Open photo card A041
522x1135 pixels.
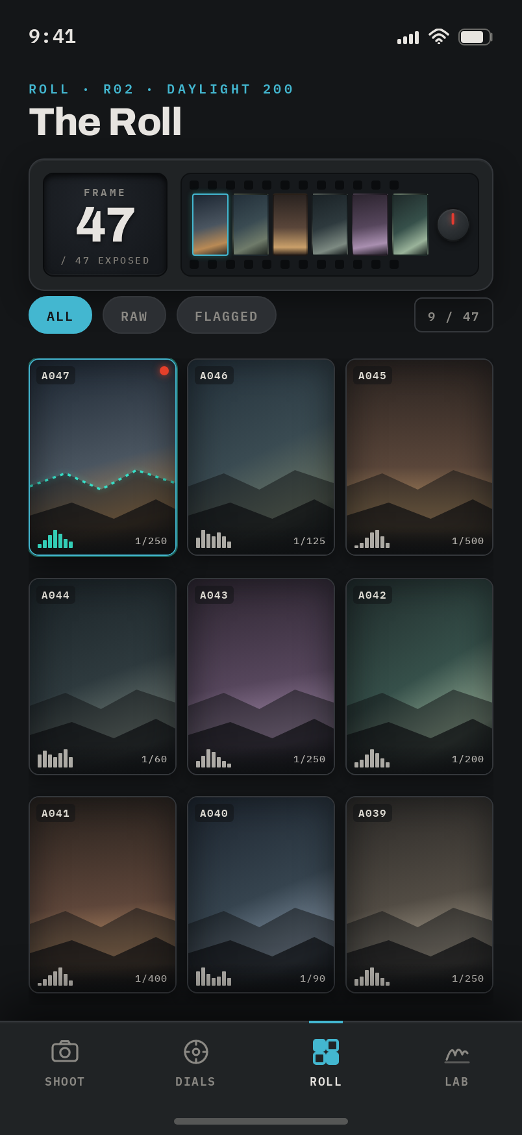pos(103,895)
